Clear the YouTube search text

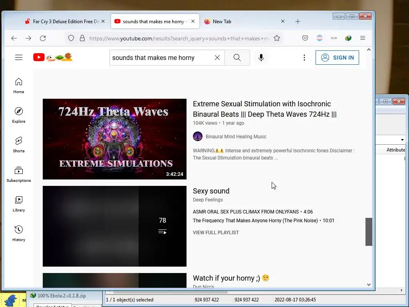[217, 58]
